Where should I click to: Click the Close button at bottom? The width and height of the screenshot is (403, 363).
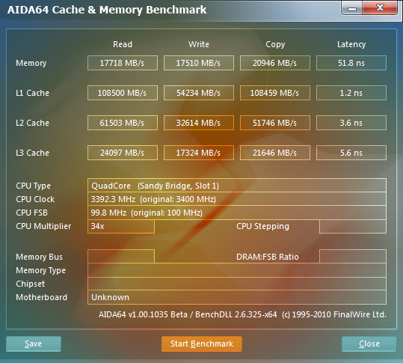tap(369, 344)
